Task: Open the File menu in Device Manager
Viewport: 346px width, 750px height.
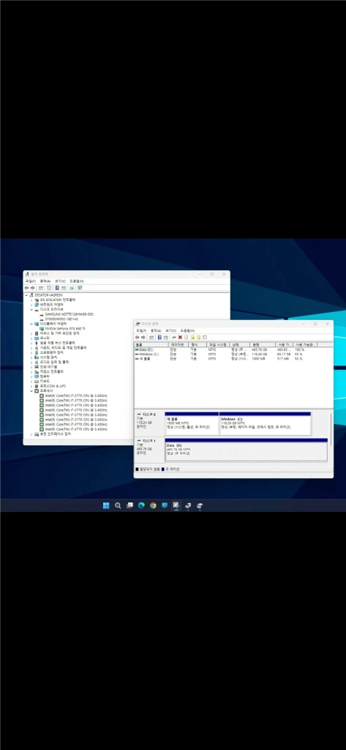Action: tap(31, 281)
